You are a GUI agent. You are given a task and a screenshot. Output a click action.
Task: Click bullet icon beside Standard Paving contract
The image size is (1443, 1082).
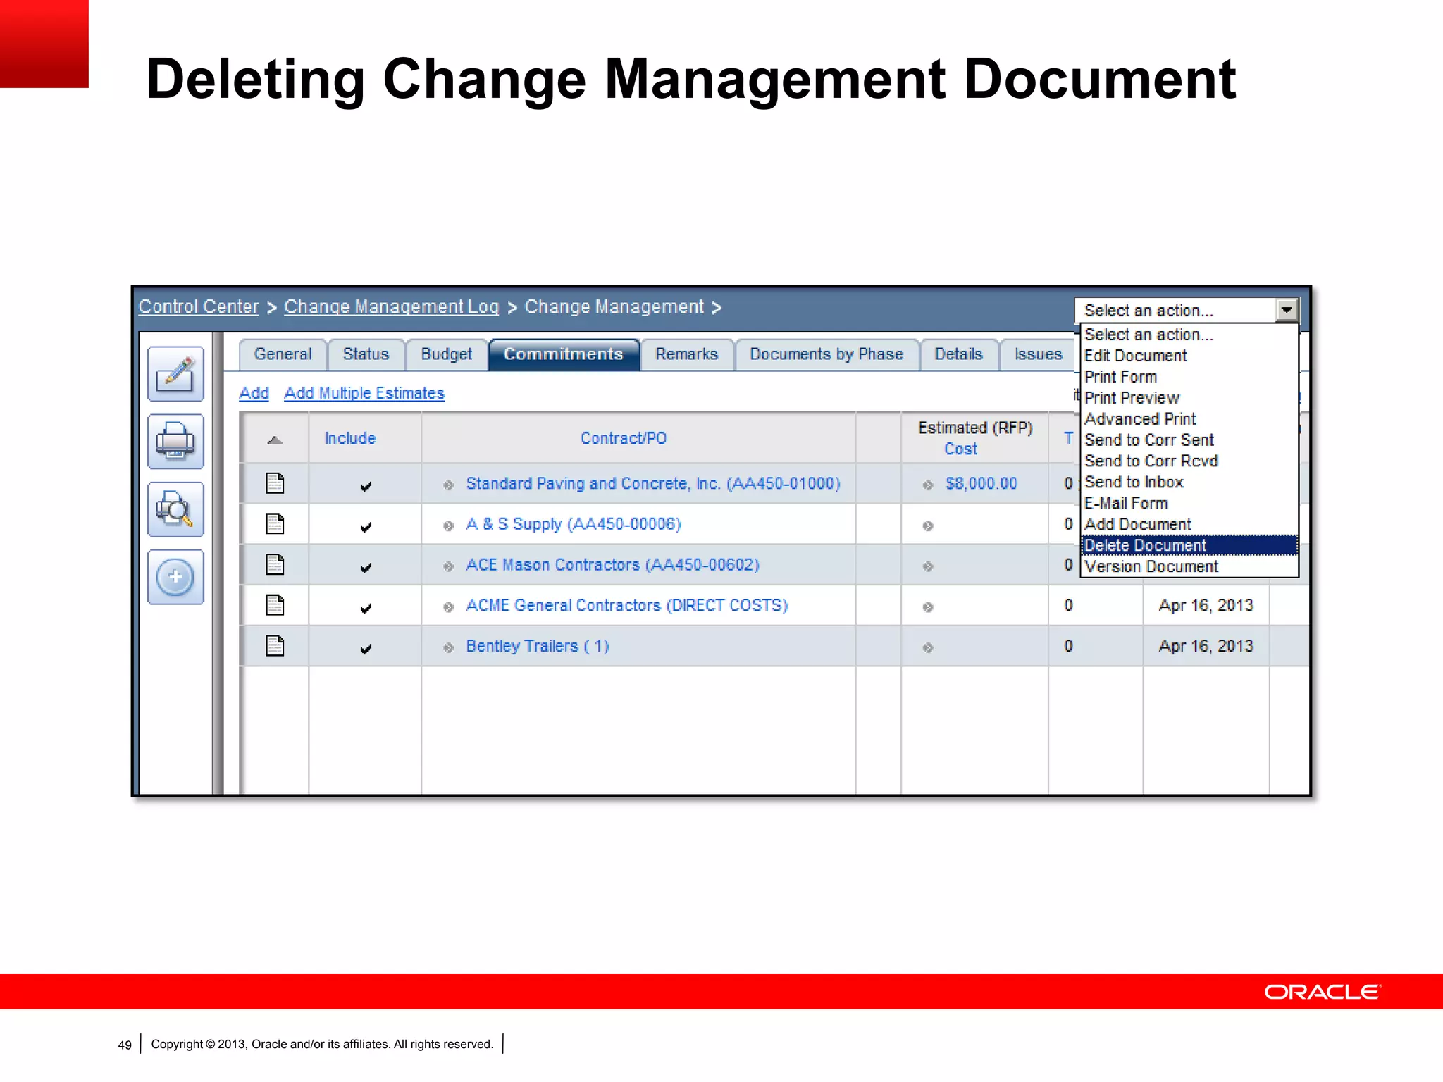point(448,485)
